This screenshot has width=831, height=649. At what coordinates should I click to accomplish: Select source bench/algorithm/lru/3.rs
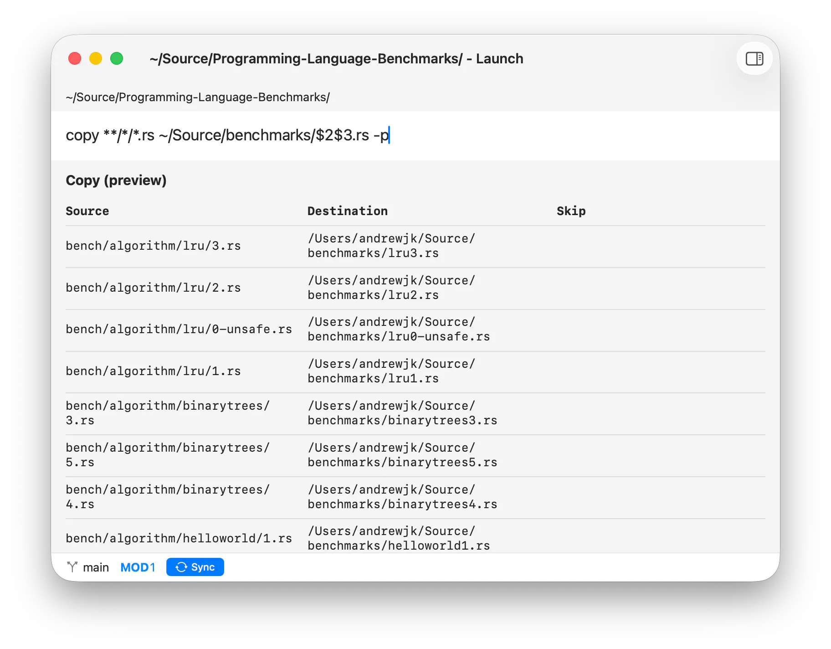(153, 246)
